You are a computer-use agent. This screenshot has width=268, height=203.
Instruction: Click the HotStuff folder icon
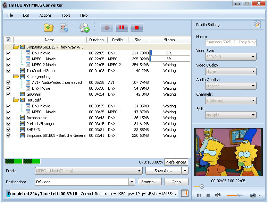coord(16,100)
